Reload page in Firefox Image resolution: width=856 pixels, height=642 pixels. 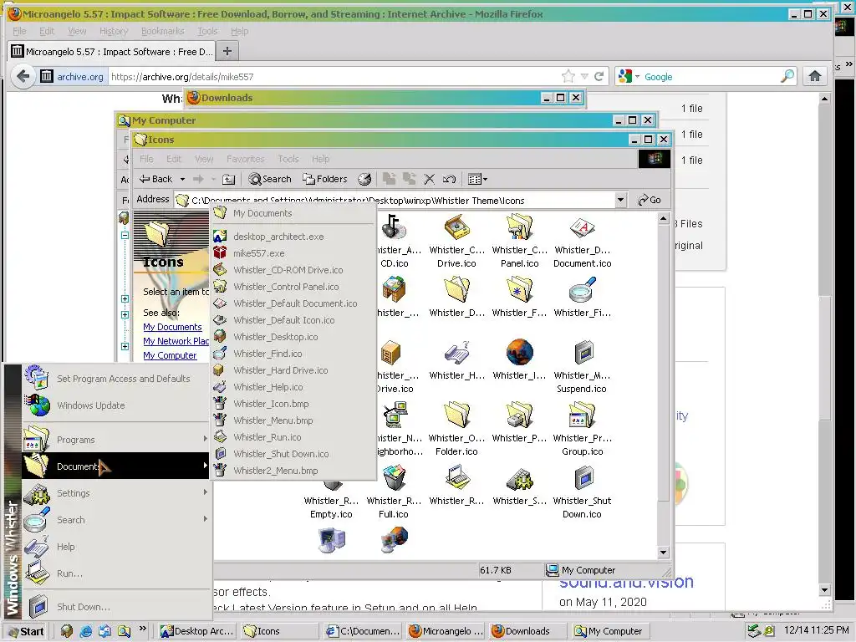[x=599, y=76]
